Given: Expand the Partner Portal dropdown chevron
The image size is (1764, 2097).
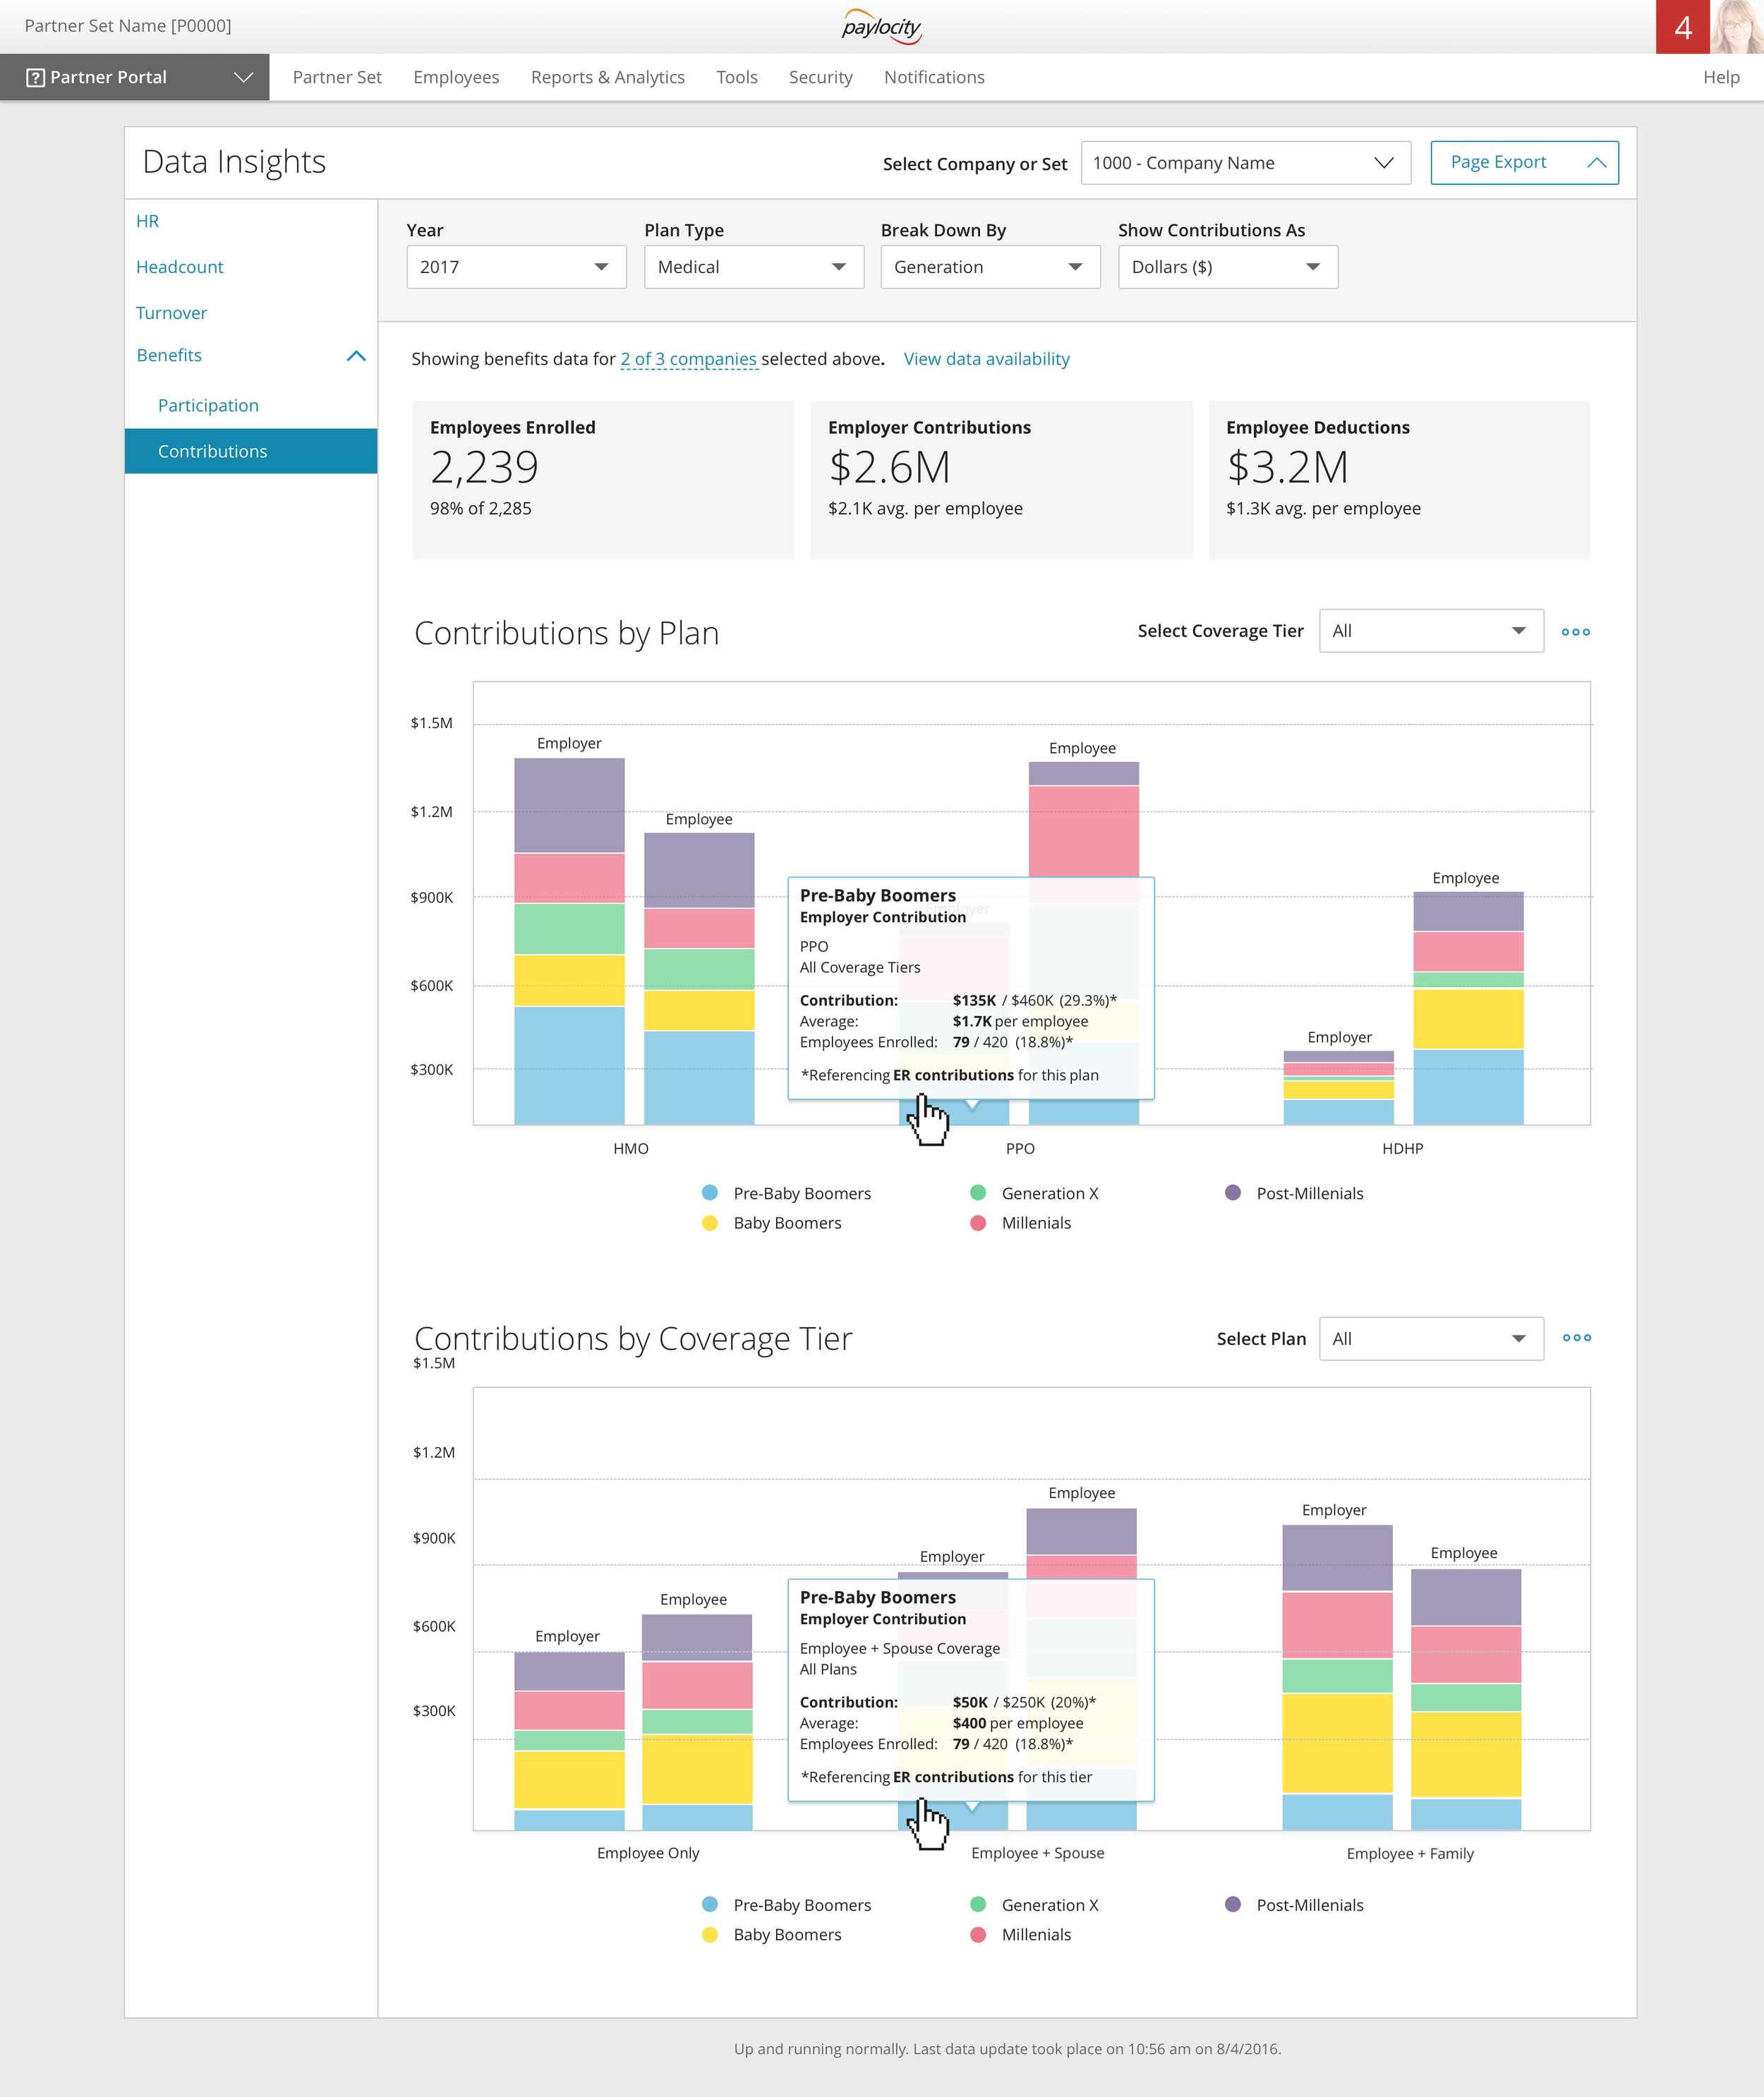Looking at the screenshot, I should [243, 78].
